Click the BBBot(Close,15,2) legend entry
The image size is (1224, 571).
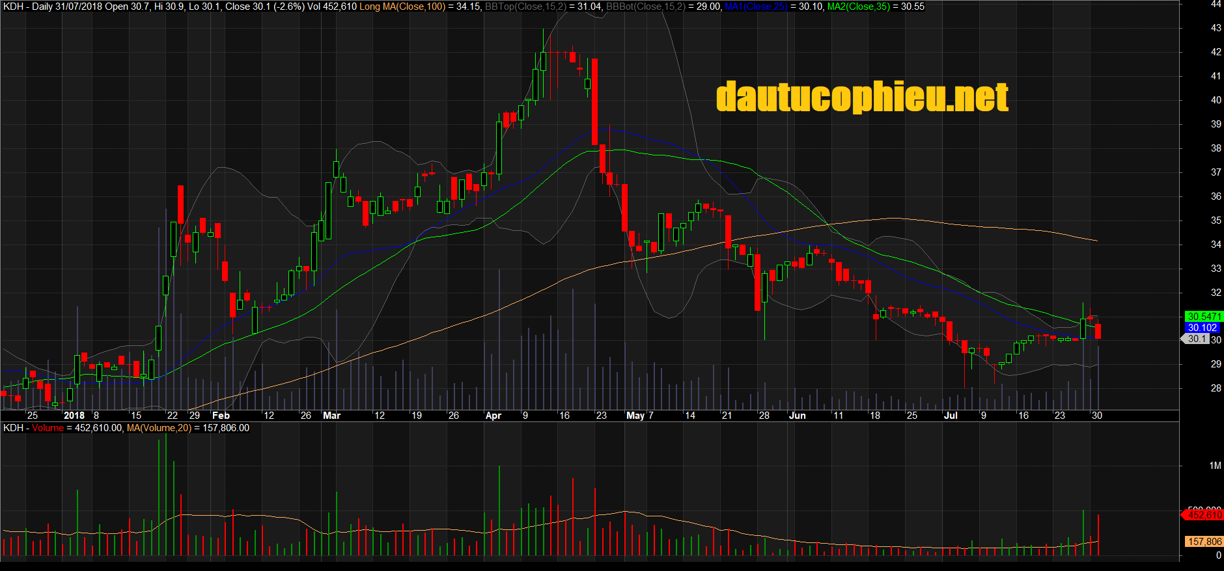point(645,7)
